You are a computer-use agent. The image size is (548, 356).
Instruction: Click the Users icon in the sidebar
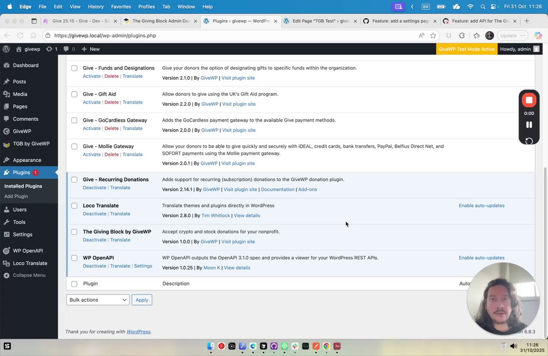click(x=6, y=209)
